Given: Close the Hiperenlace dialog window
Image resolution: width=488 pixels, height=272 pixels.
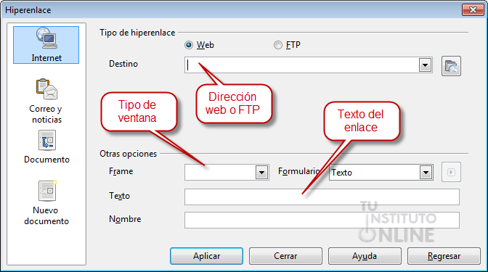Looking at the screenshot, I should pyautogui.click(x=473, y=9).
